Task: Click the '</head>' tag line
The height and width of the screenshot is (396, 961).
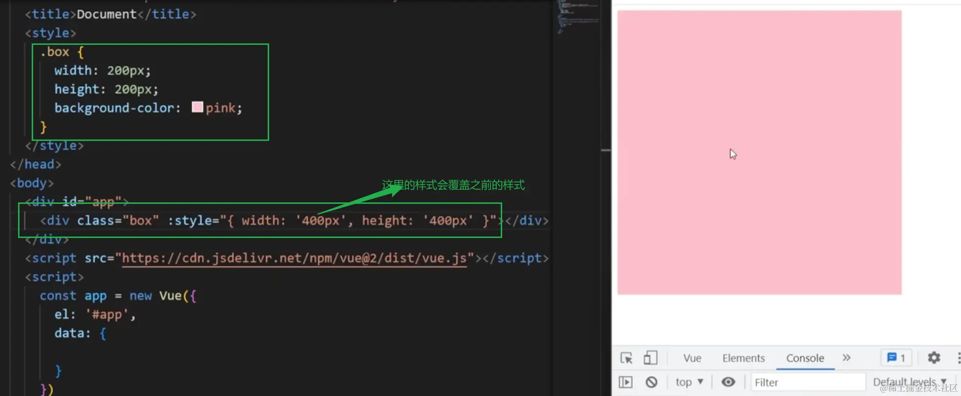Action: (36, 164)
